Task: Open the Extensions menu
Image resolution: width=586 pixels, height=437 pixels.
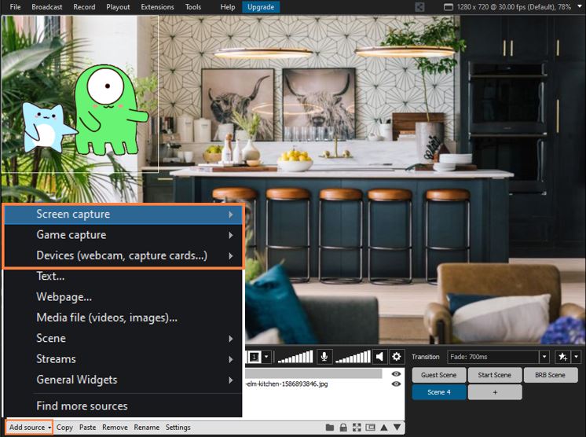Action: click(x=157, y=7)
